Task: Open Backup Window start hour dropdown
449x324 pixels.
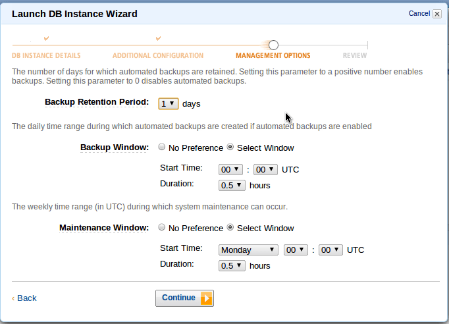Action: point(231,169)
